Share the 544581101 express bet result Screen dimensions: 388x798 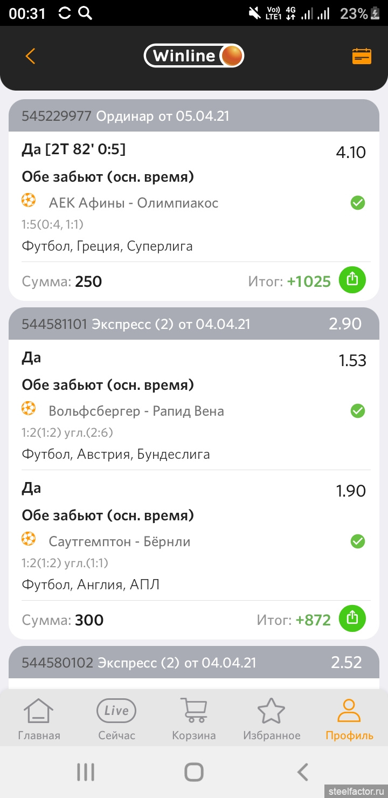(x=352, y=618)
